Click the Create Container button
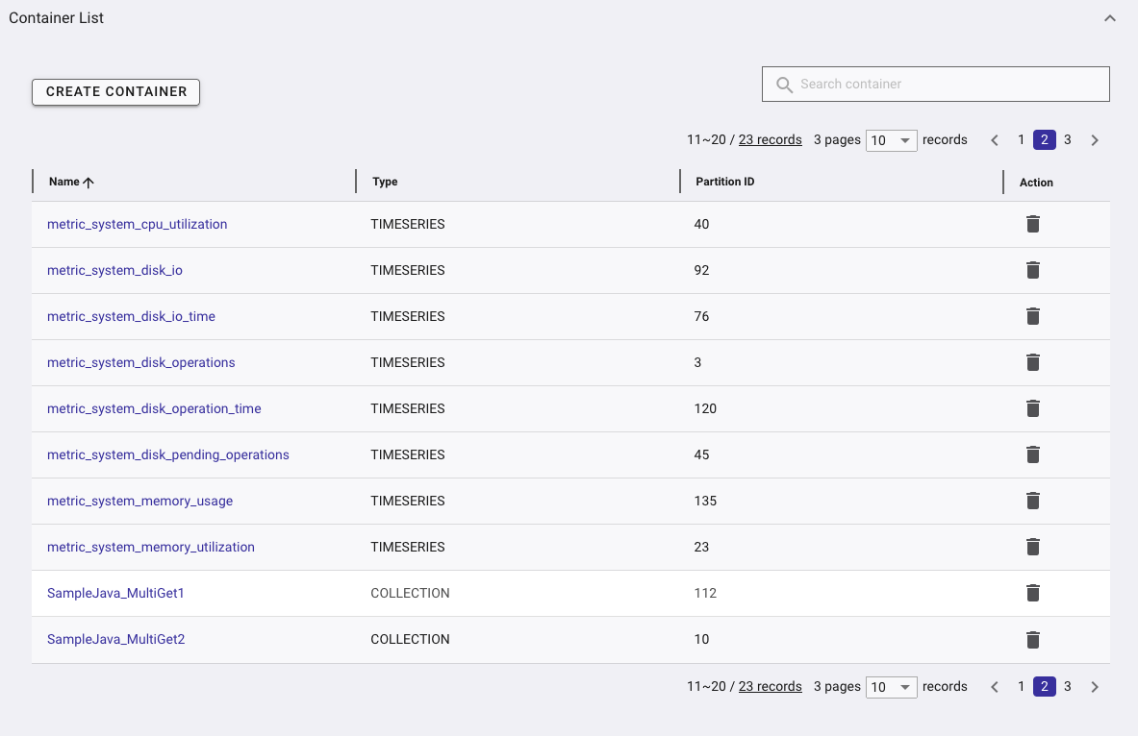Screen dimensions: 1138x736 pos(116,92)
